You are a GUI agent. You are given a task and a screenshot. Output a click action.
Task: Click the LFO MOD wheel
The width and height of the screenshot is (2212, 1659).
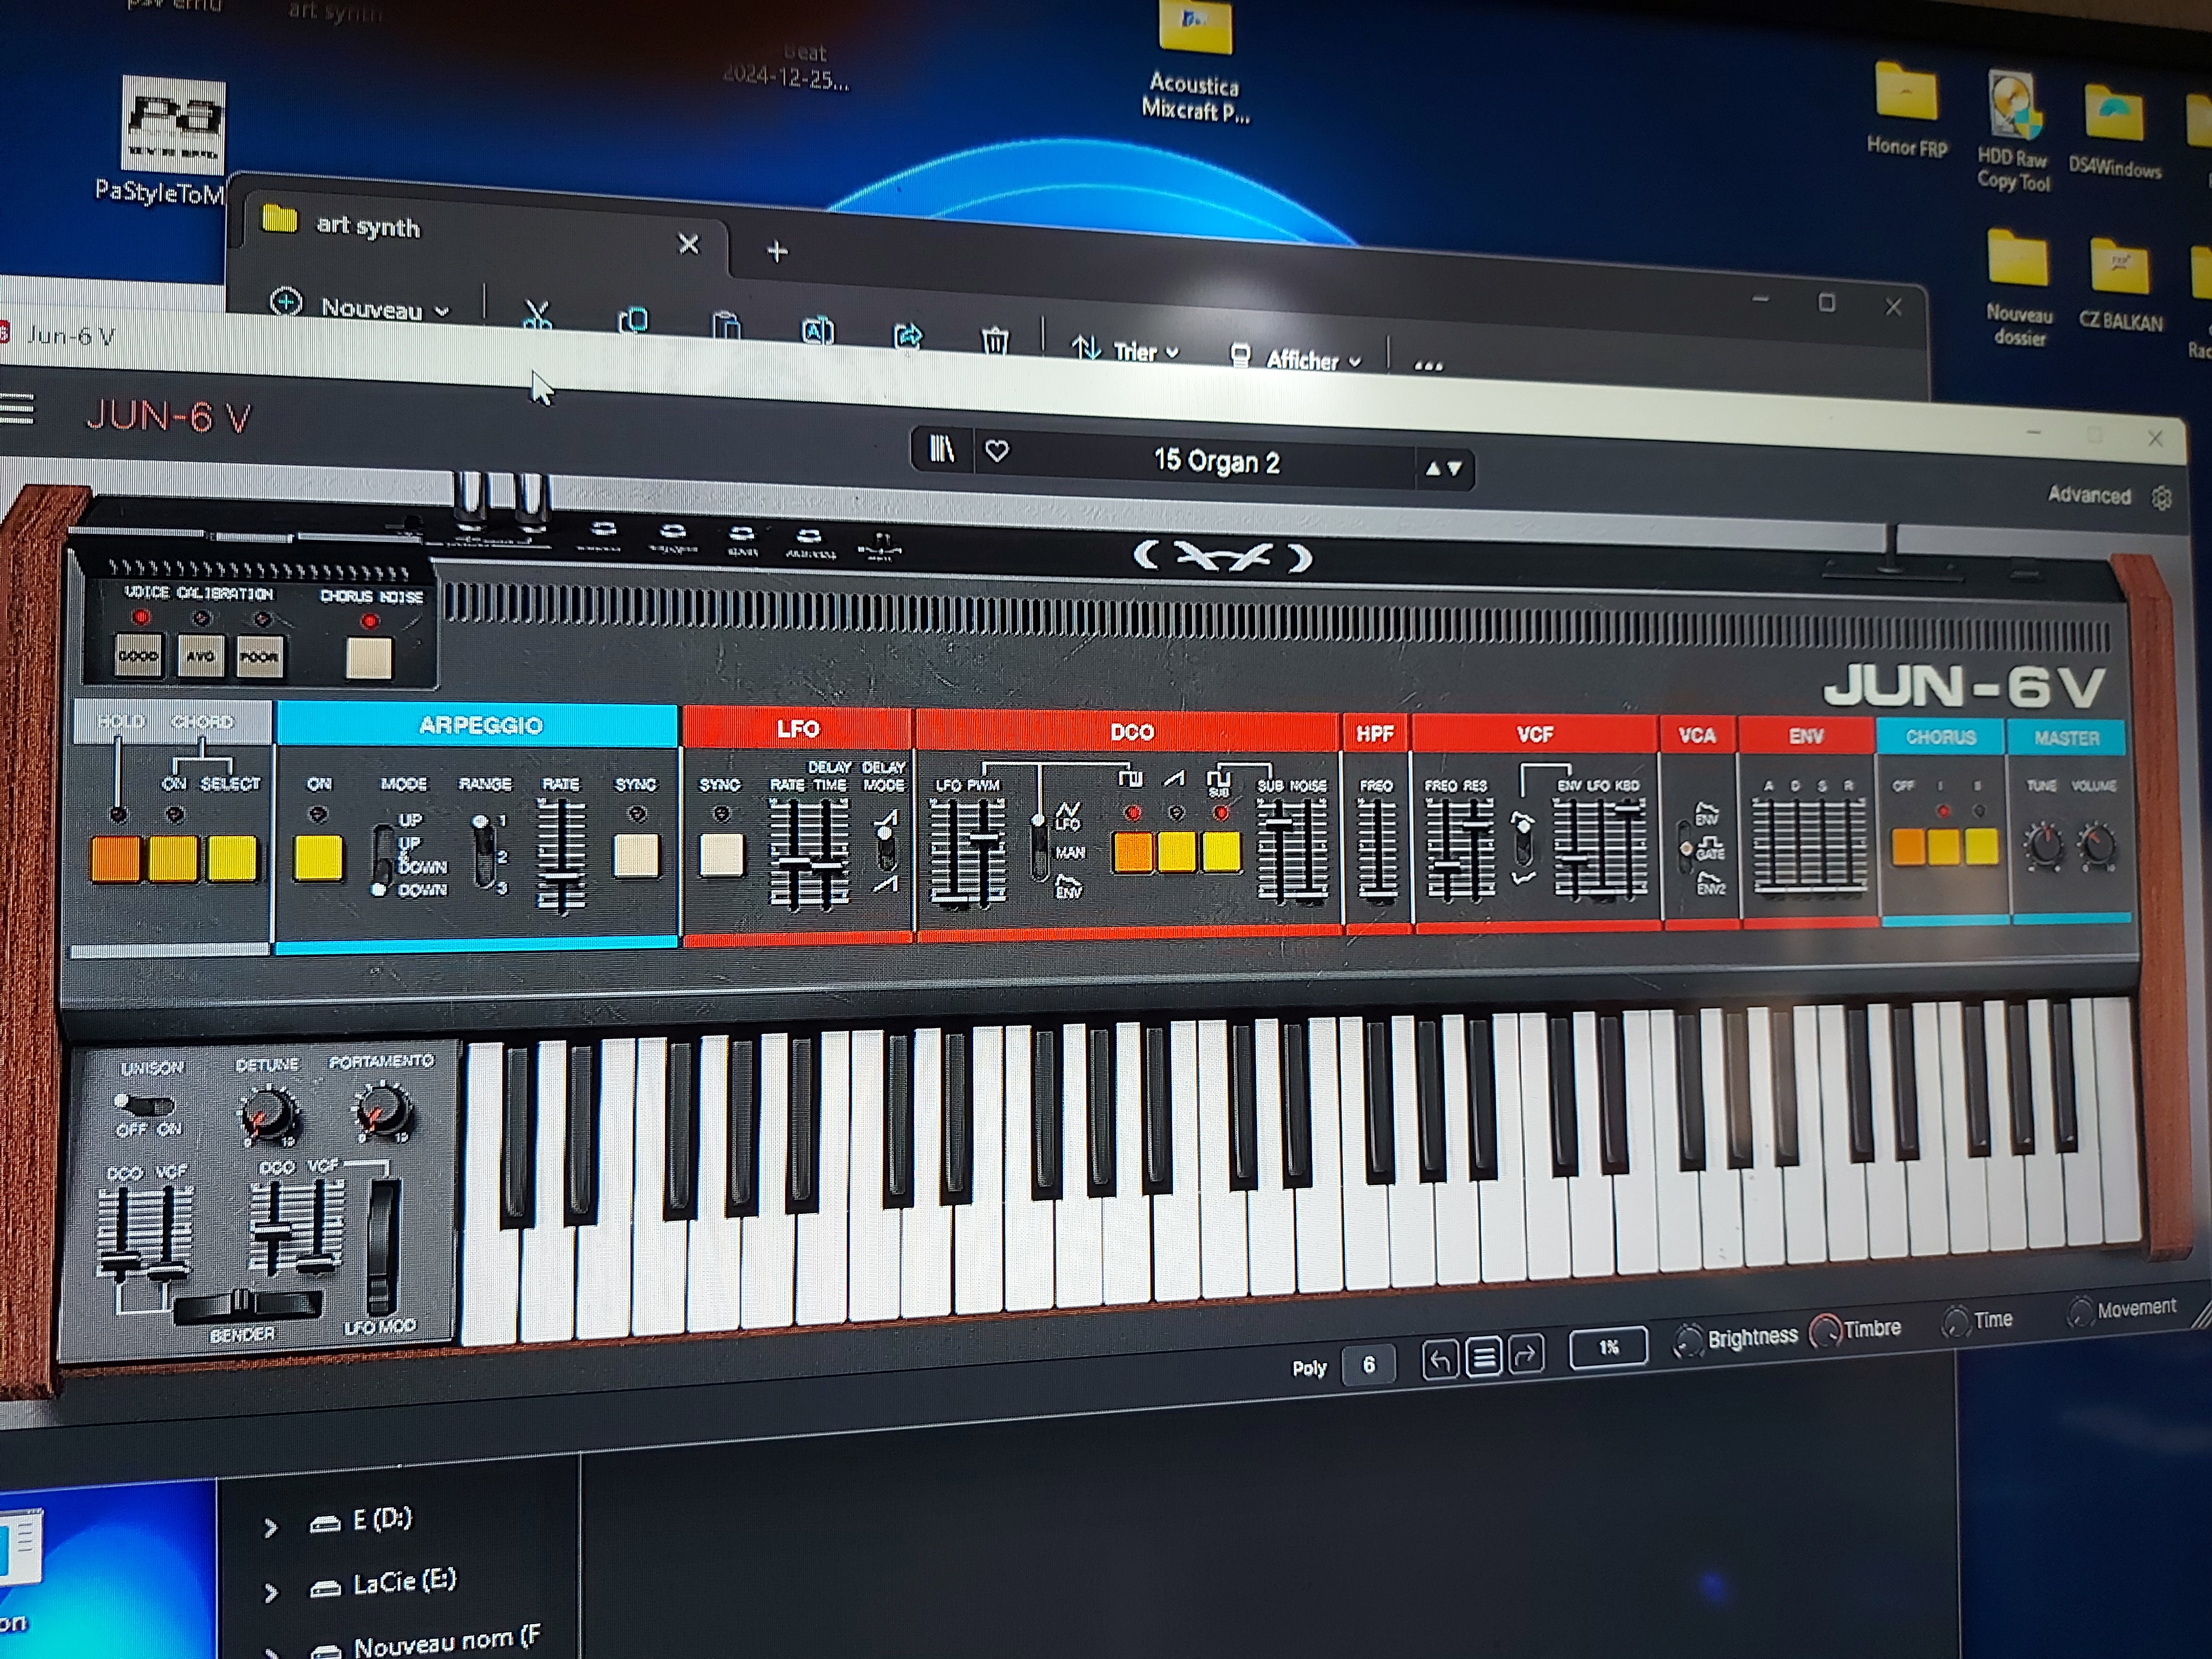(382, 1246)
